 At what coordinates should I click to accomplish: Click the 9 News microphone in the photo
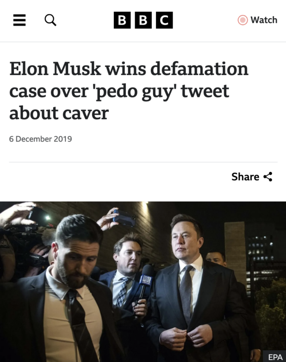(147, 278)
